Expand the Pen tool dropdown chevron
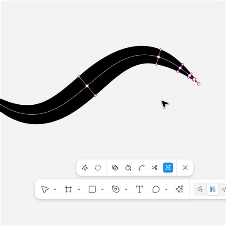Image resolution: width=226 pixels, height=226 pixels. tap(126, 189)
